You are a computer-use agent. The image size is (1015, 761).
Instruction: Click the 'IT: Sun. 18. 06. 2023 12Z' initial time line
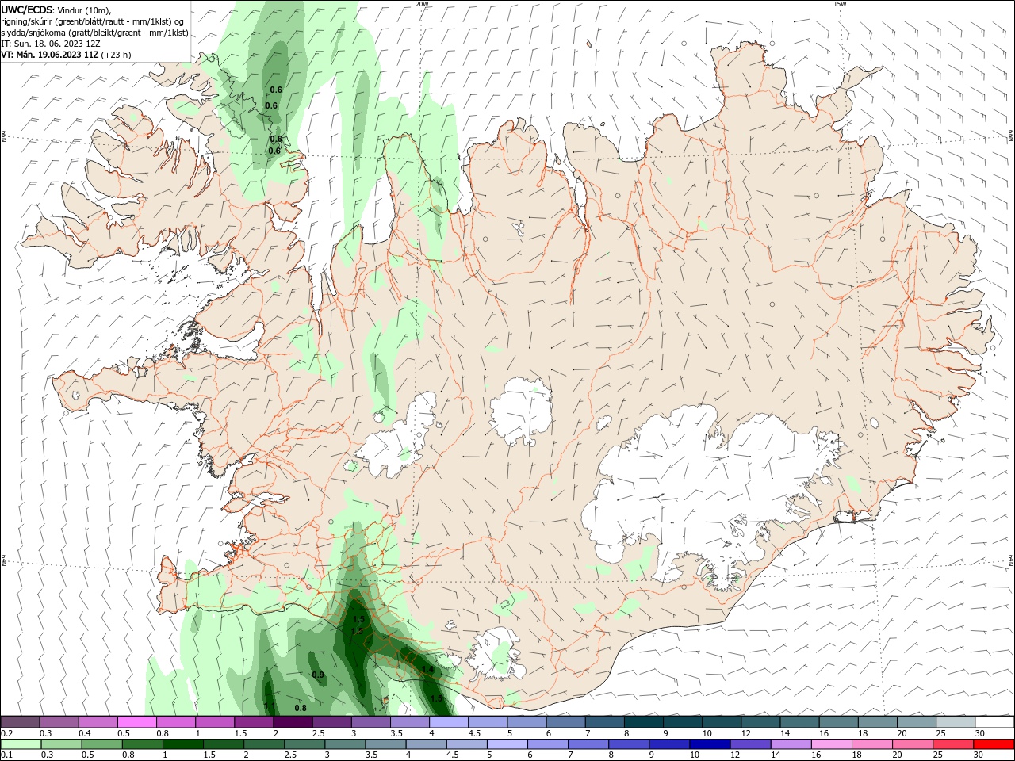51,44
